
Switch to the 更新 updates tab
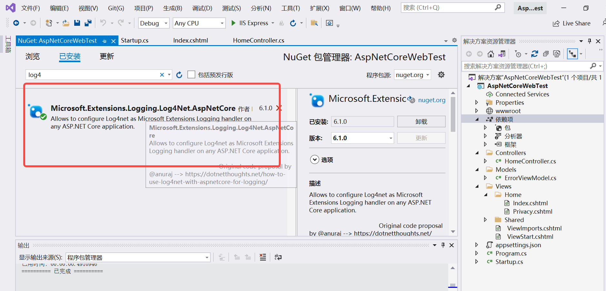pyautogui.click(x=107, y=56)
